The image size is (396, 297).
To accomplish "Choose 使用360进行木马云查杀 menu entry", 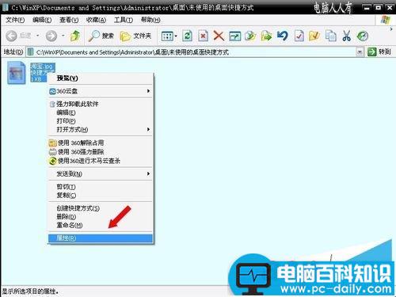I will (101, 161).
